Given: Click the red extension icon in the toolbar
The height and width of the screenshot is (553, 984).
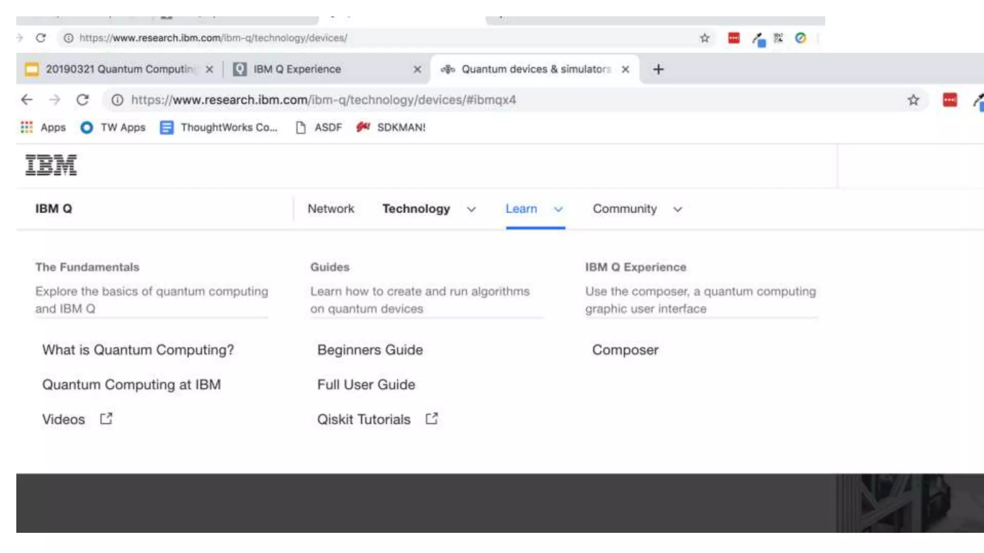Looking at the screenshot, I should (949, 100).
